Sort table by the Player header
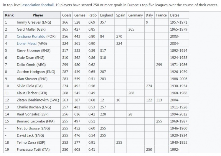The width and height of the screenshot is (221, 156). click(x=38, y=15)
